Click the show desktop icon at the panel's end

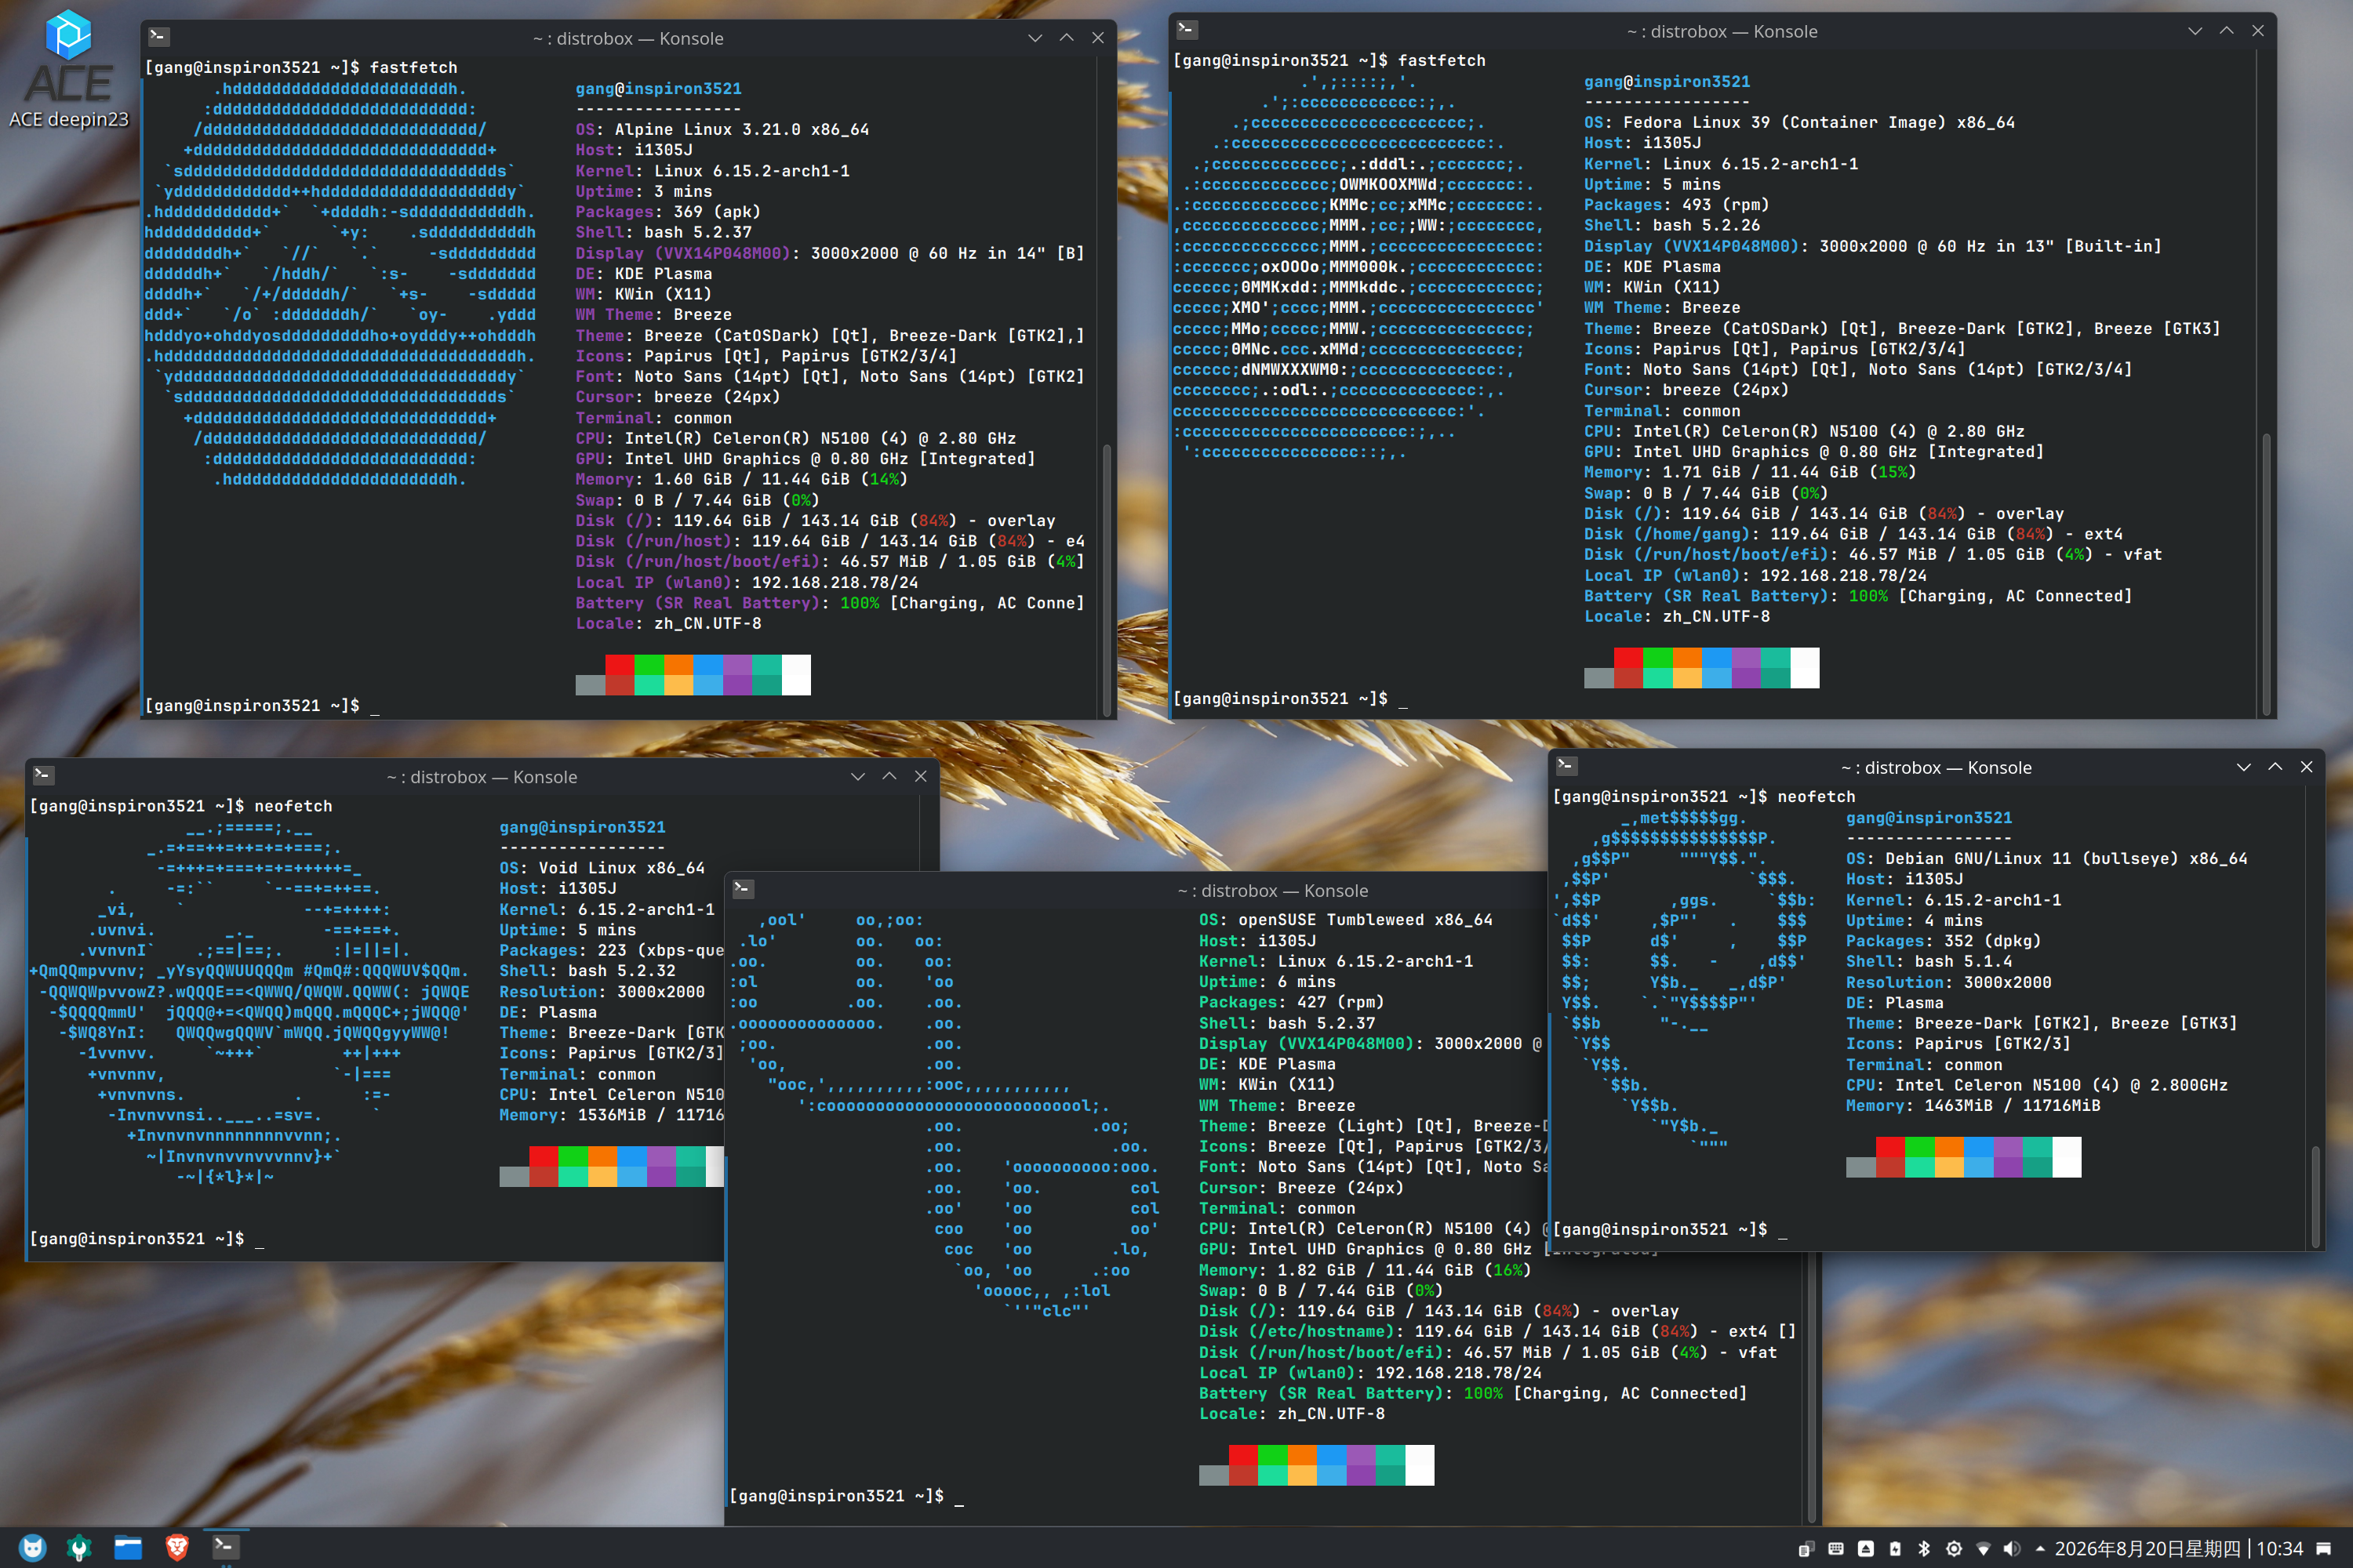[2324, 1549]
